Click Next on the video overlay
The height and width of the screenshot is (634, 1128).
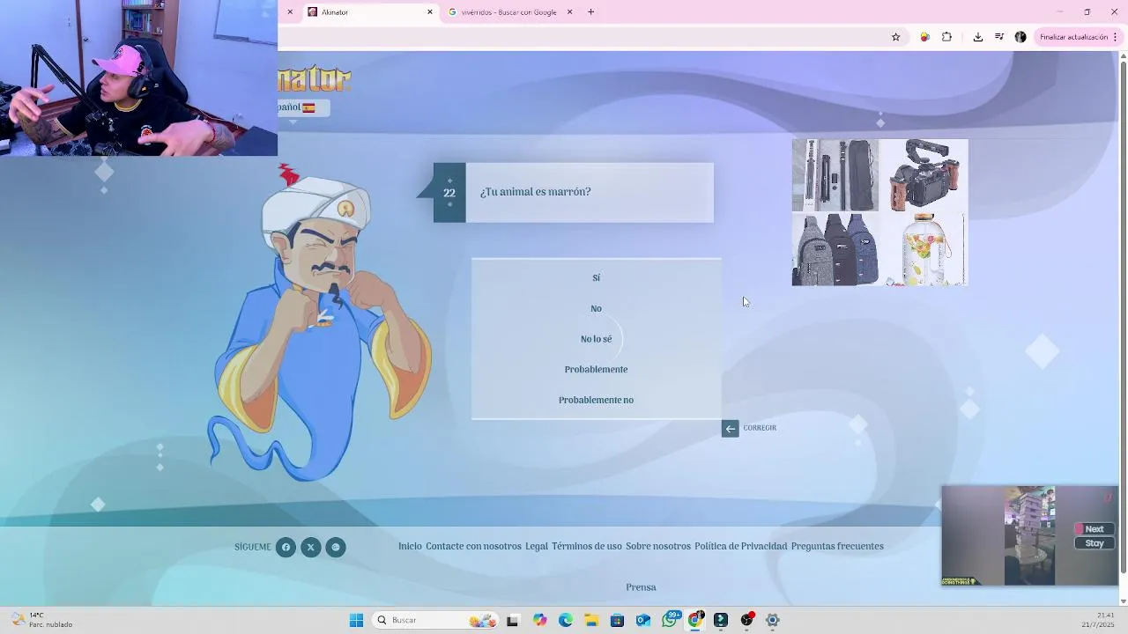[x=1094, y=529]
